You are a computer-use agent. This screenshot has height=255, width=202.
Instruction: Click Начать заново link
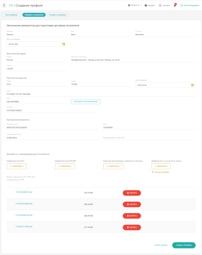pos(161,245)
